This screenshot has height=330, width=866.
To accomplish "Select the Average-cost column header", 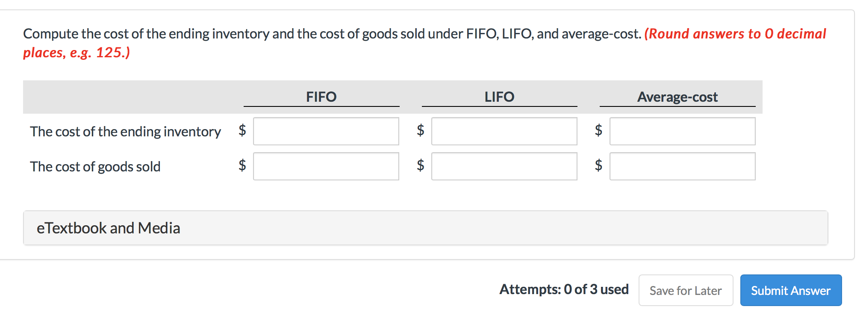I will (x=677, y=97).
